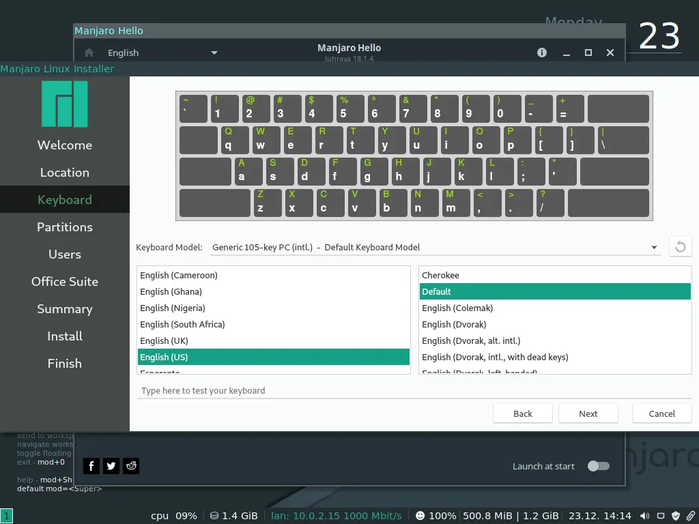Close the Manjaro Hello window
This screenshot has width=699, height=524.
(x=610, y=53)
